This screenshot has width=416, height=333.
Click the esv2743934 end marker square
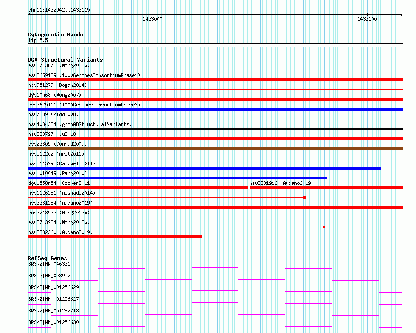click(x=323, y=227)
